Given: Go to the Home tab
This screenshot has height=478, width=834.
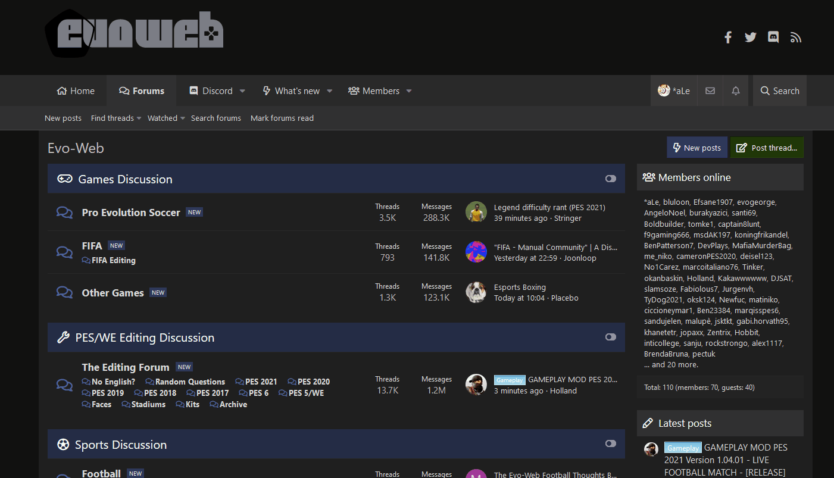Looking at the screenshot, I should pyautogui.click(x=76, y=91).
